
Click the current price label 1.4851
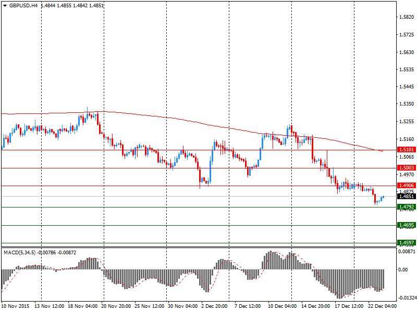[x=406, y=197]
